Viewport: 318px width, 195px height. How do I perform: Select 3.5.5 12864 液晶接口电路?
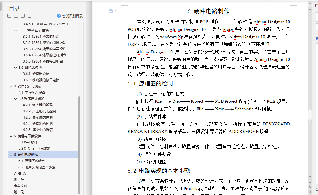click(x=43, y=61)
